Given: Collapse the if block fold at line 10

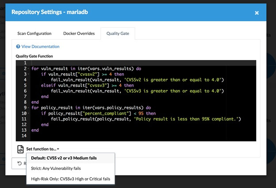Looking at the screenshot, I should tap(28, 113).
